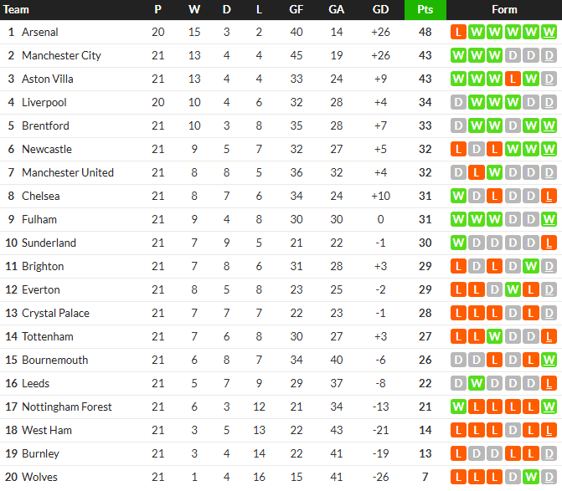Click Leeds' only green W form badge

[477, 384]
